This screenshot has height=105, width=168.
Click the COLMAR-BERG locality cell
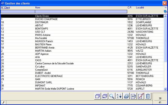coord(144,86)
